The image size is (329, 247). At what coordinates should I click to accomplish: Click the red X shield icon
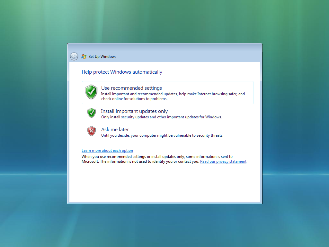(92, 131)
